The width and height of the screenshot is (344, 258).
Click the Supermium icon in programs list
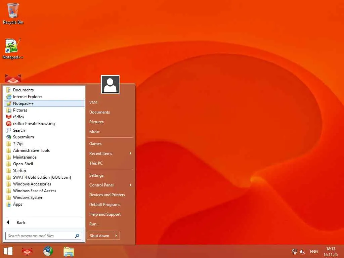9,137
